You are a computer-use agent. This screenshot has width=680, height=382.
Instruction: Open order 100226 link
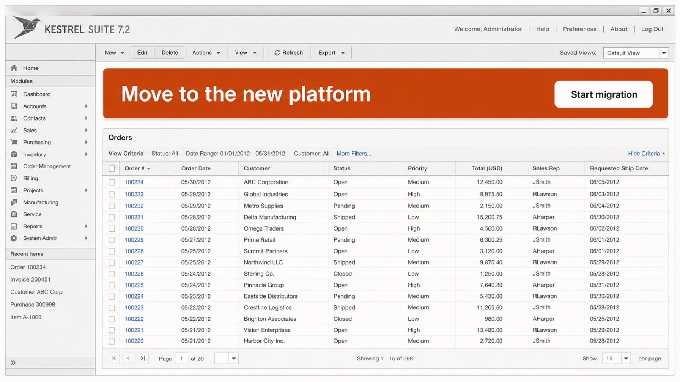(x=134, y=274)
